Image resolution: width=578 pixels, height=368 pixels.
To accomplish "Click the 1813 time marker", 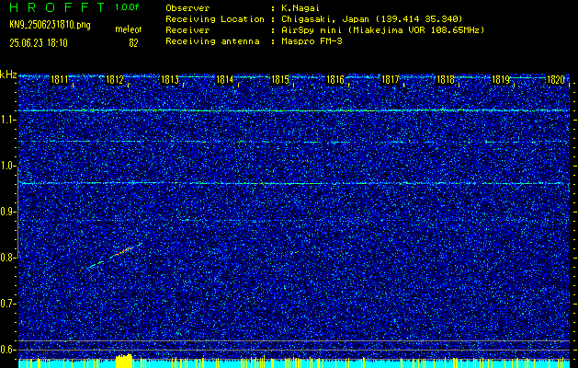I will tap(170, 79).
